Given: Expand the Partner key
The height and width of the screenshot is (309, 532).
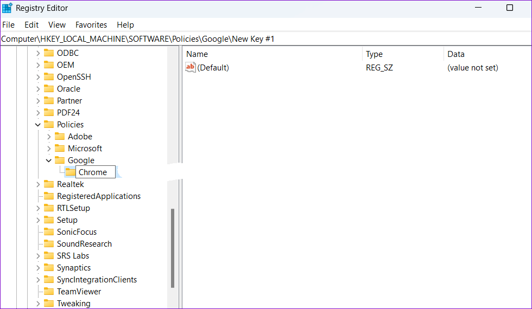Looking at the screenshot, I should 38,101.
